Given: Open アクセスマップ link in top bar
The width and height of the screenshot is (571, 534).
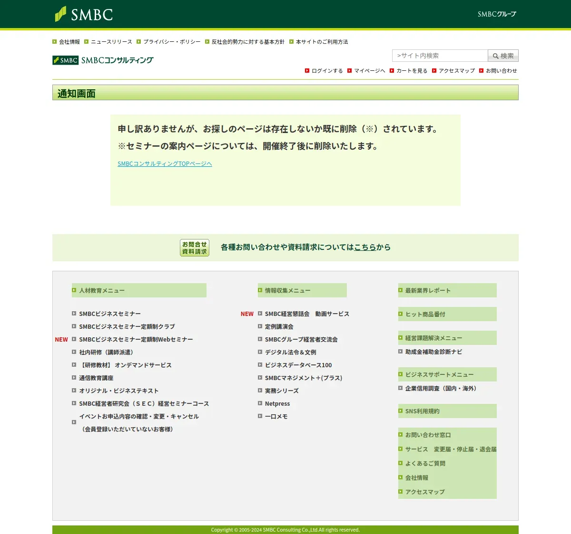Looking at the screenshot, I should pyautogui.click(x=457, y=71).
